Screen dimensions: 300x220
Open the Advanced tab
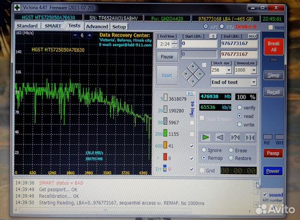pos(97,27)
